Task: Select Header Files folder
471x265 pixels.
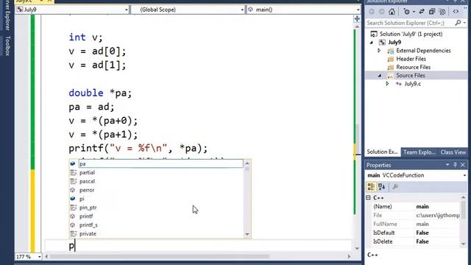Action: pyautogui.click(x=411, y=59)
